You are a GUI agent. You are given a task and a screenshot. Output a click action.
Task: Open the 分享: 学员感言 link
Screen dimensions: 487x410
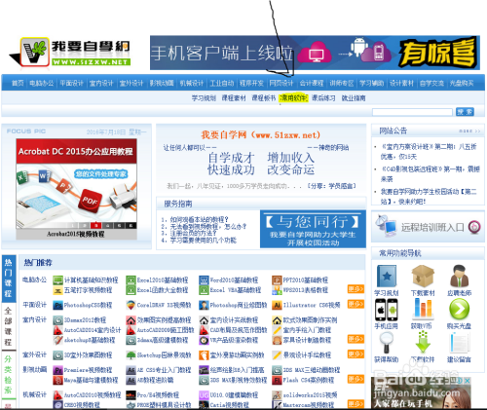coord(331,186)
